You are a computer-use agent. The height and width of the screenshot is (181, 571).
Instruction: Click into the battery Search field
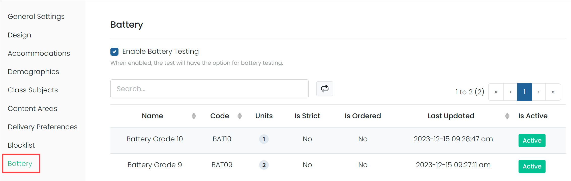(209, 89)
